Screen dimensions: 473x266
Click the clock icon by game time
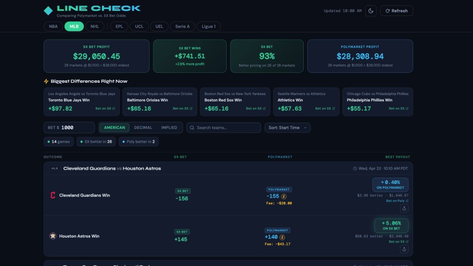[355, 168]
